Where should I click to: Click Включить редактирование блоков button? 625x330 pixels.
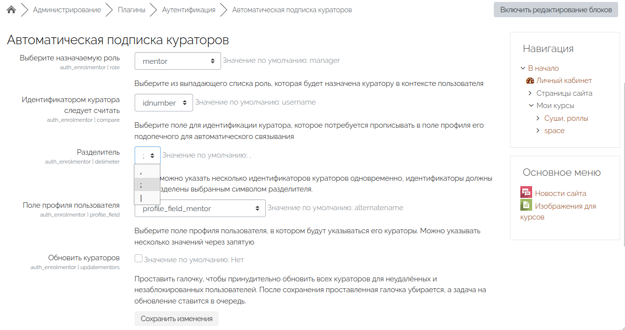click(x=556, y=10)
